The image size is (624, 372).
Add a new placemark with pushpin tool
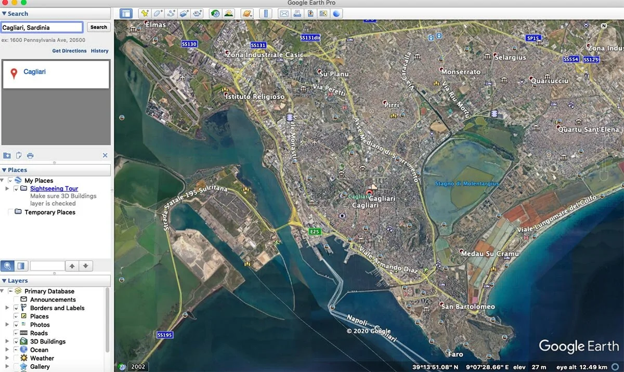click(145, 14)
